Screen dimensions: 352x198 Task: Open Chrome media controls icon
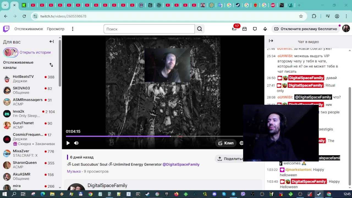328,16
